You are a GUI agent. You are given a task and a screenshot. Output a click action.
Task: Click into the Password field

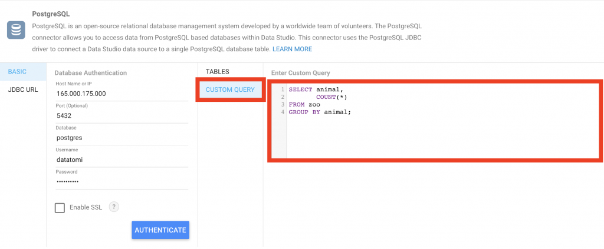coord(122,181)
